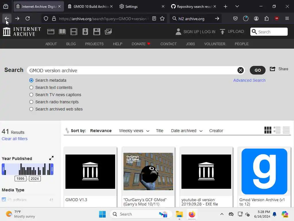
Task: Submit the hl2 archive.org search arrow
Action: [217, 18]
